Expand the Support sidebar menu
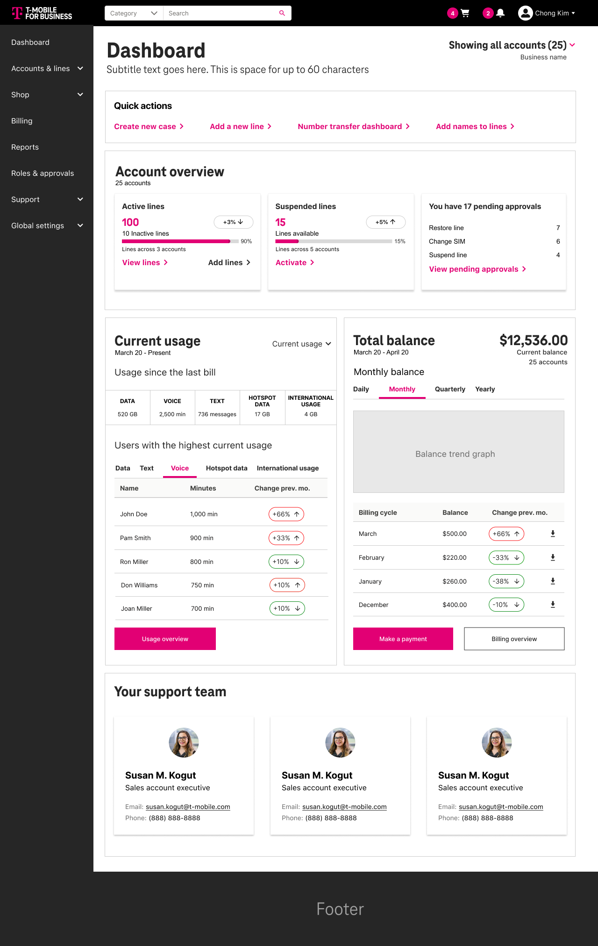 (47, 199)
